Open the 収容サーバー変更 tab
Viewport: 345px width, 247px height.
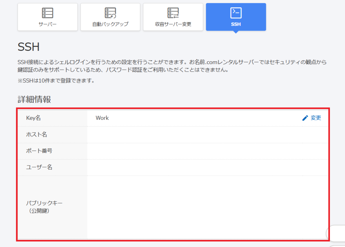coord(173,17)
